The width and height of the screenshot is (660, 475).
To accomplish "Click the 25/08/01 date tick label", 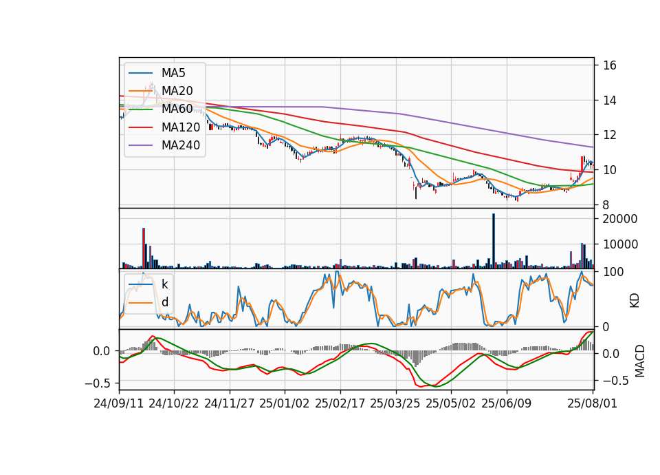I will [592, 403].
